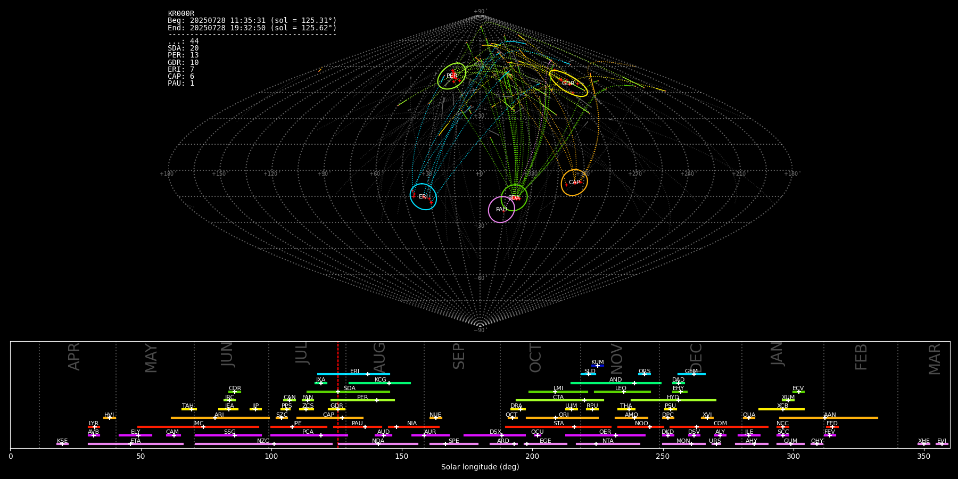958x479 pixels.
Task: Click the XCB shower label in timeline
Action: (782, 406)
